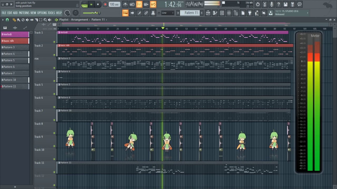Image resolution: width=337 pixels, height=189 pixels.
Task: Click the question mark help icon
Action: pyautogui.click(x=279, y=4)
